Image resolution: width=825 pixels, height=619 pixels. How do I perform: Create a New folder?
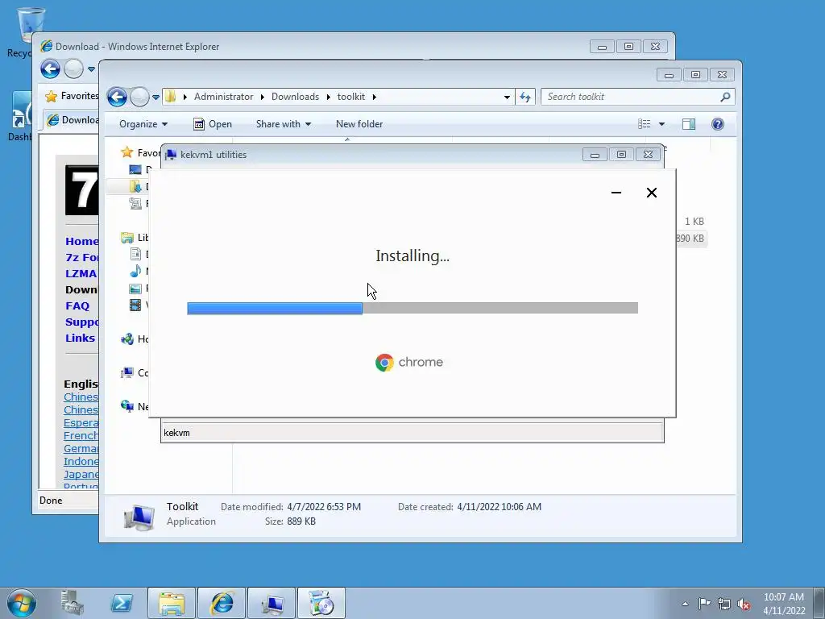[x=359, y=124]
